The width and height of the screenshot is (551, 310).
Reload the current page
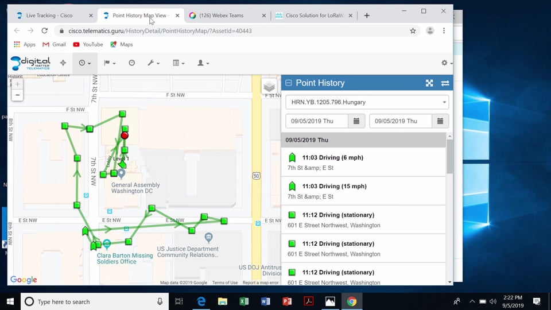click(44, 31)
